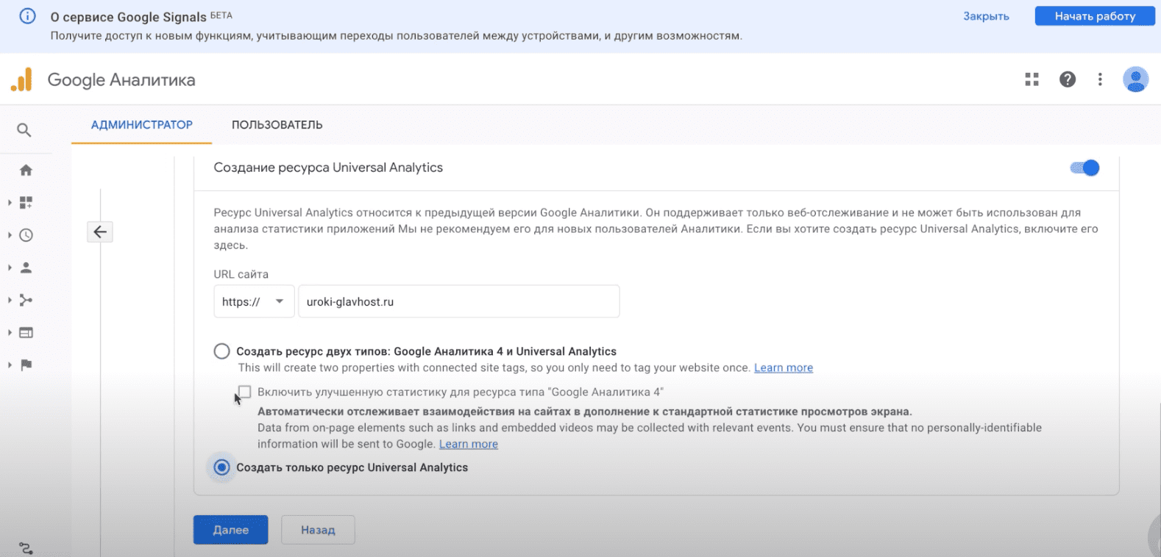This screenshot has height=557, width=1161.
Task: Click the help question mark icon
Action: (x=1067, y=79)
